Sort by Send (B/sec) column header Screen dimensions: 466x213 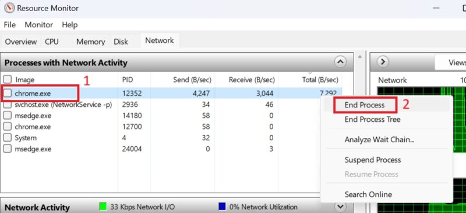click(x=192, y=80)
